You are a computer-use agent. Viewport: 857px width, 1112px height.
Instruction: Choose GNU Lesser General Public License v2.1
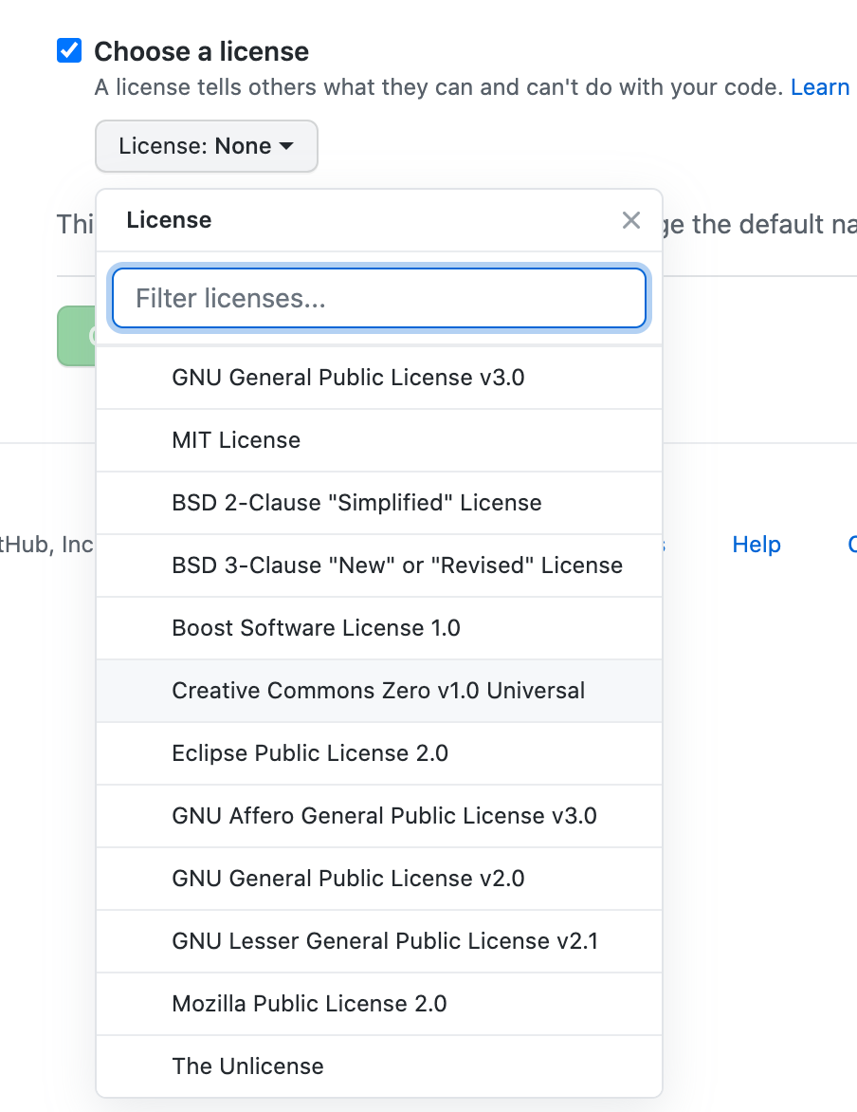(x=381, y=941)
